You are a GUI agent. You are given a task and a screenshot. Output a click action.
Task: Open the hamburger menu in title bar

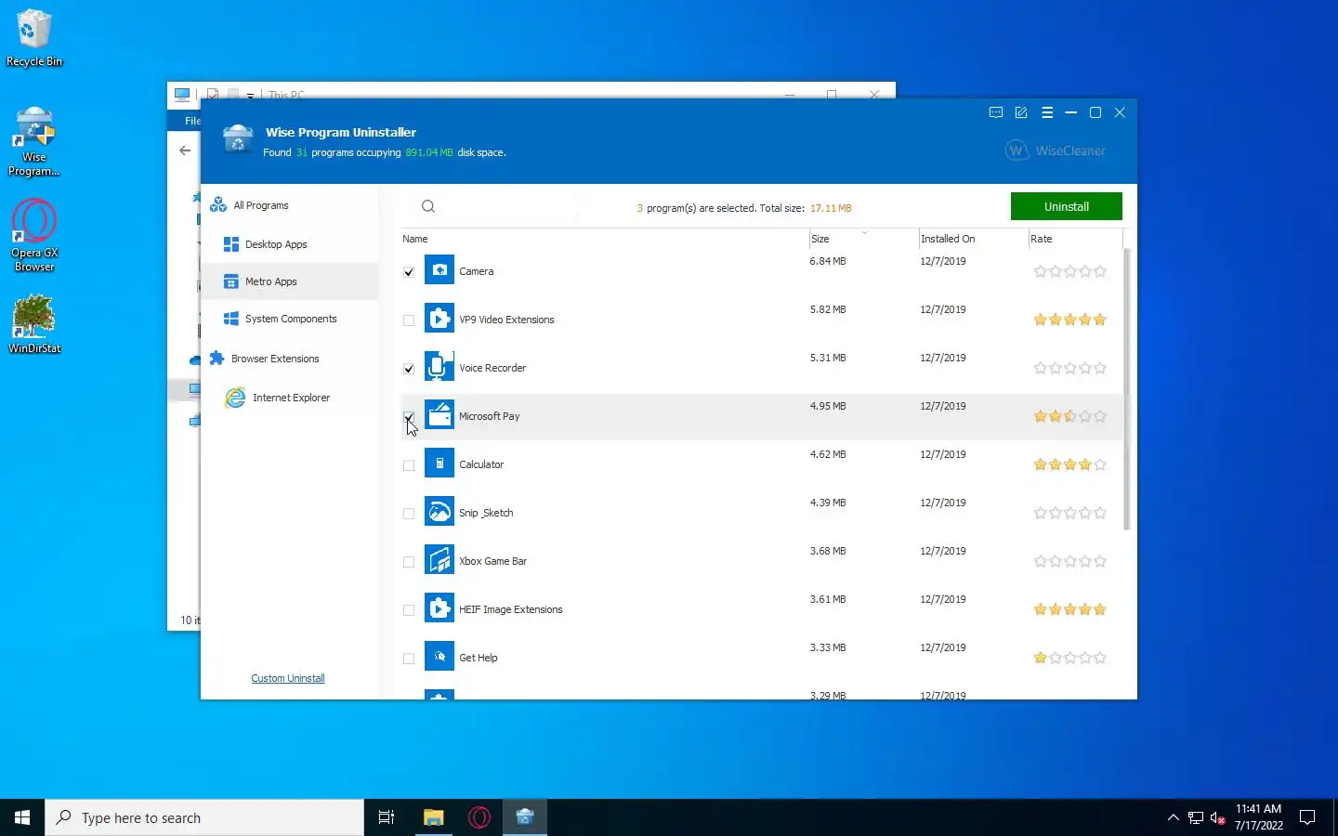tap(1047, 112)
